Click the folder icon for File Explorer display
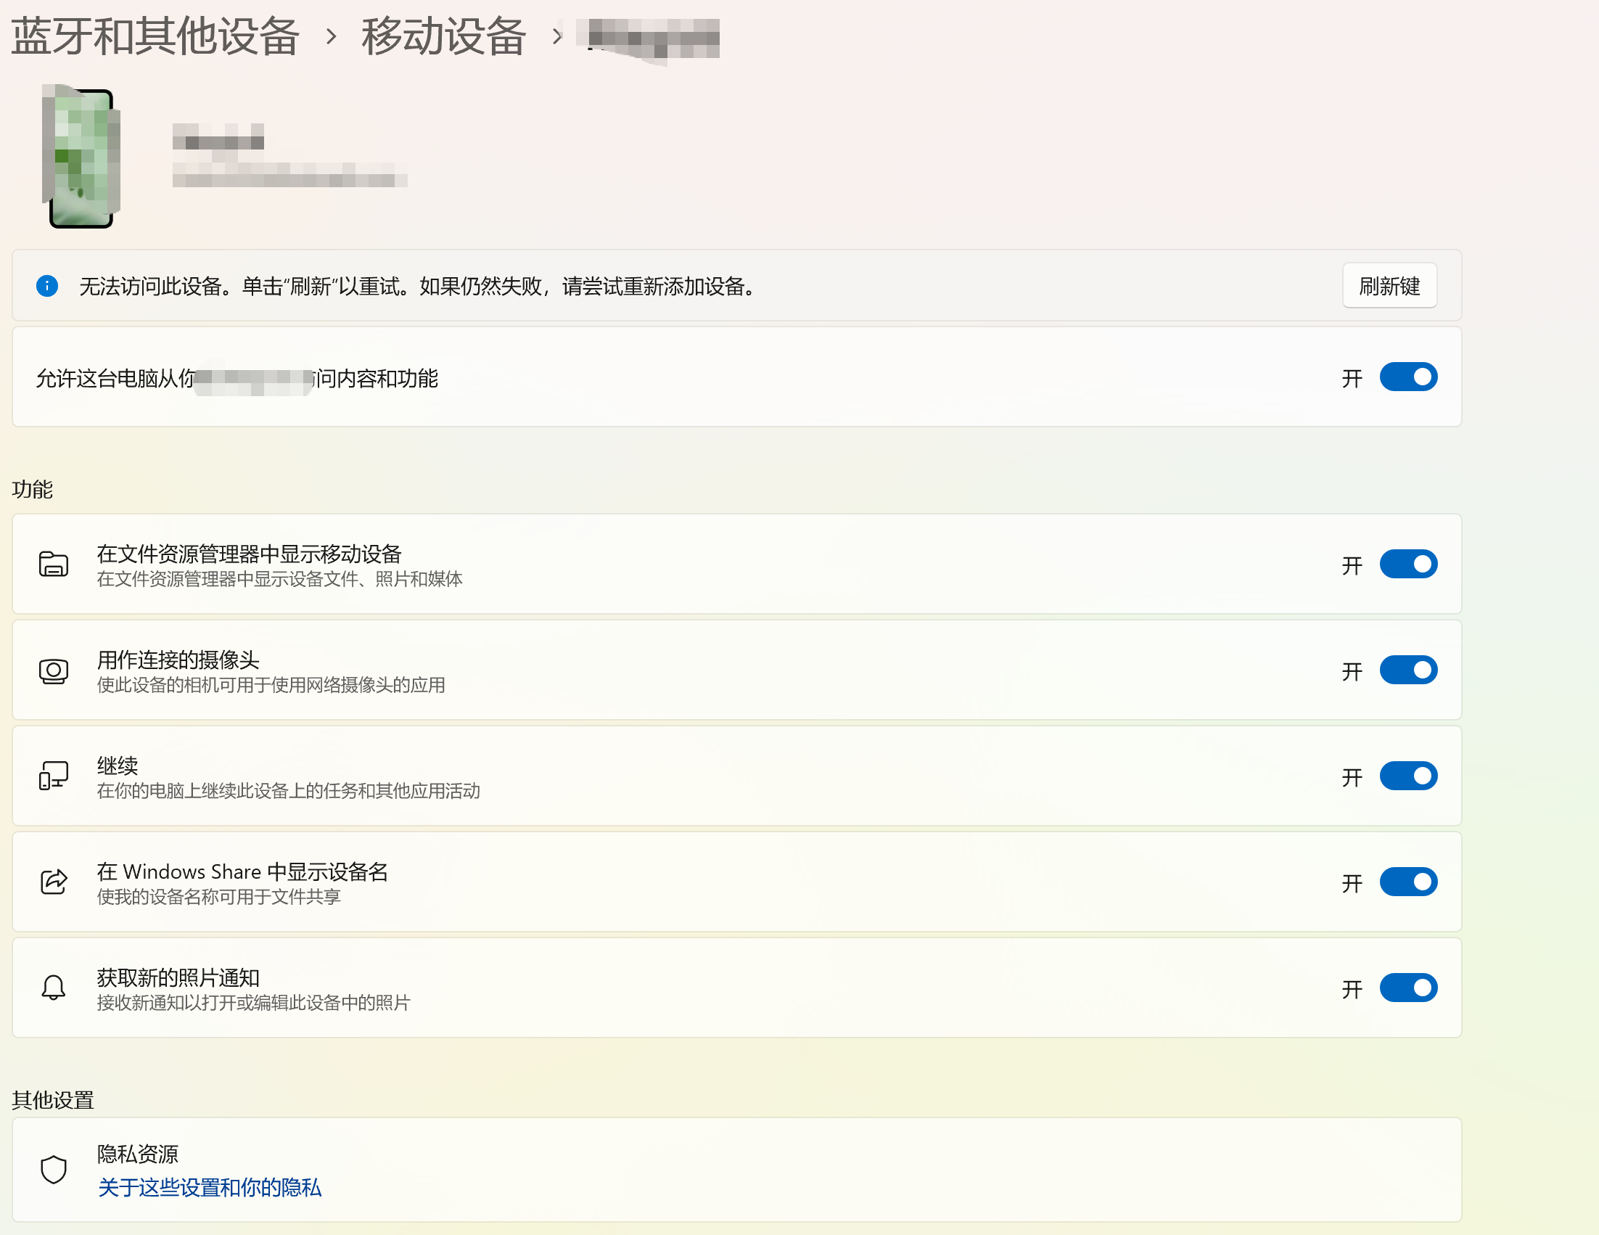1599x1235 pixels. point(54,564)
